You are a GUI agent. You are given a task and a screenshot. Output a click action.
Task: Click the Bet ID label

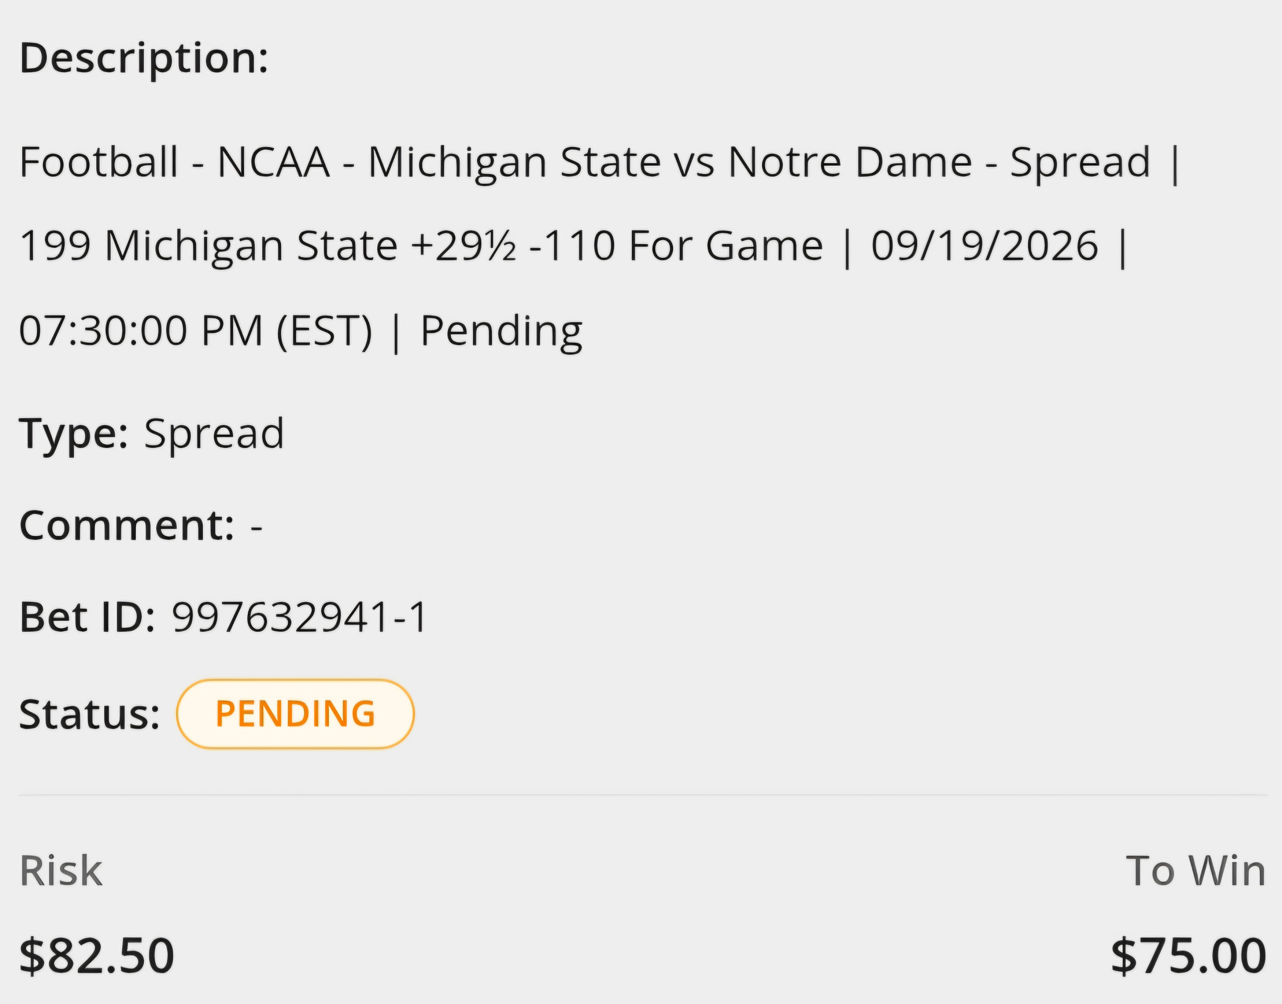click(87, 618)
